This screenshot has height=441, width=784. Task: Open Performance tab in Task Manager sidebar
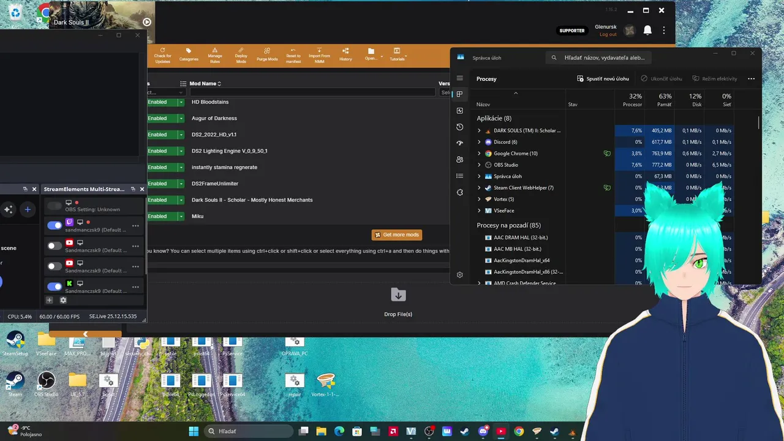(x=460, y=111)
